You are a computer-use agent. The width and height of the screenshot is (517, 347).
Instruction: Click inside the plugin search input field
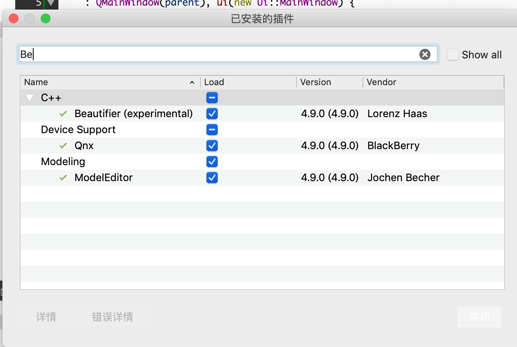(200, 54)
